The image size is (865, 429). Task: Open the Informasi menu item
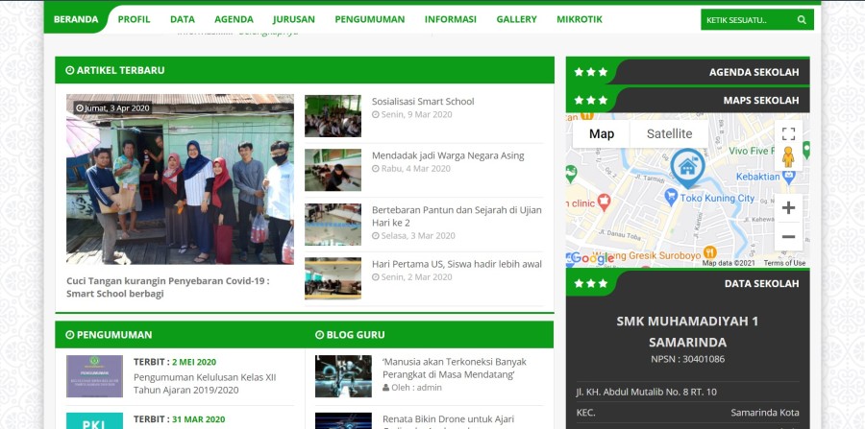(x=450, y=19)
